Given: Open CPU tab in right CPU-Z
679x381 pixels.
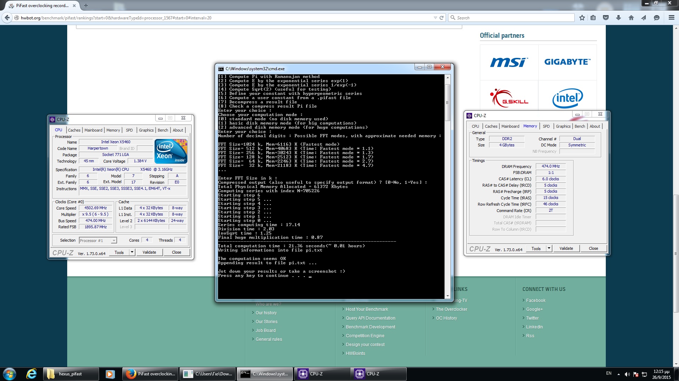Looking at the screenshot, I should point(475,126).
